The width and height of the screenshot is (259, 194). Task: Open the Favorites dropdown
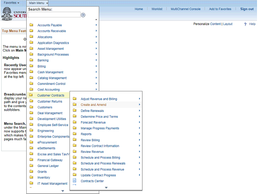(11, 3)
